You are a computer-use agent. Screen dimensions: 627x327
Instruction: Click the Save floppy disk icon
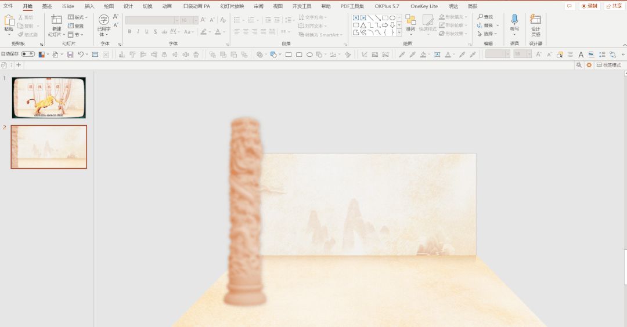click(x=70, y=54)
